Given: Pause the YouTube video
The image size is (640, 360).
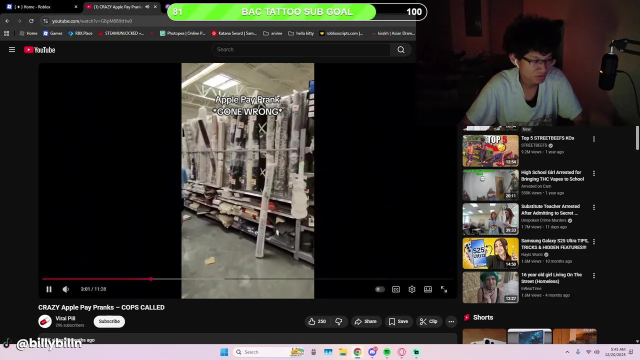Looking at the screenshot, I should (49, 289).
